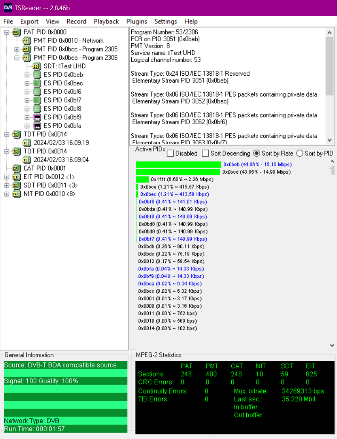
Task: Click the ES PID 0x0beb stream icon
Action: coord(37,75)
